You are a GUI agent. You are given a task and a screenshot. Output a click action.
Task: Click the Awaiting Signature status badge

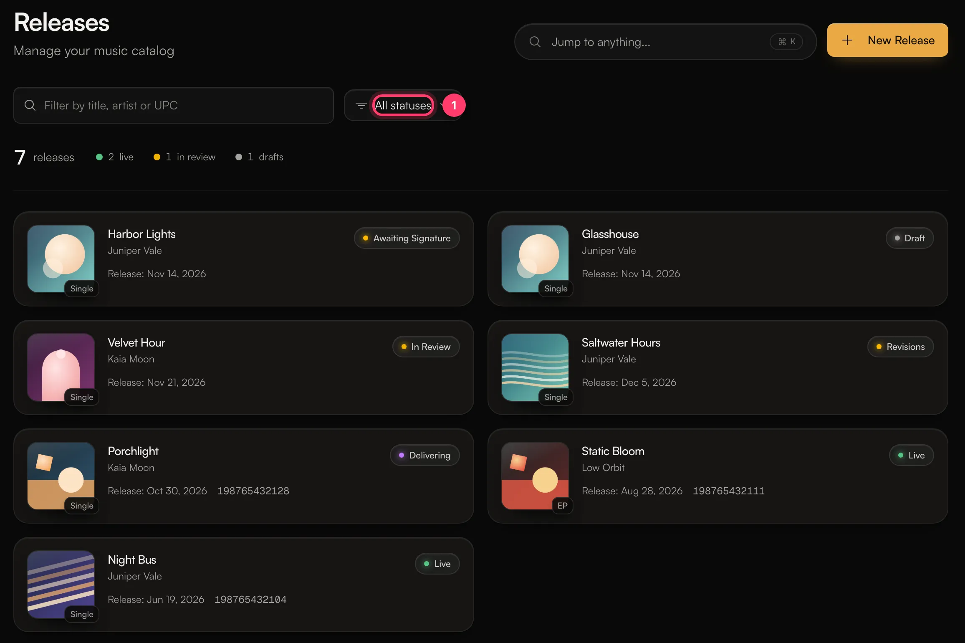407,238
